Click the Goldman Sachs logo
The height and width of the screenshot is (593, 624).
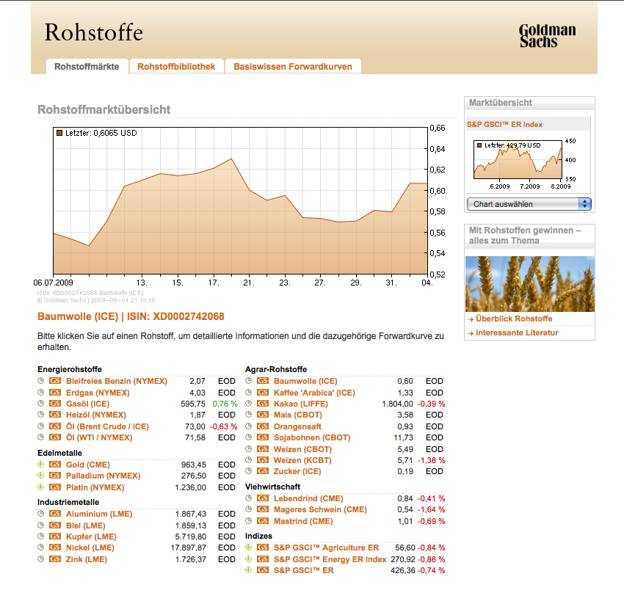tap(547, 36)
